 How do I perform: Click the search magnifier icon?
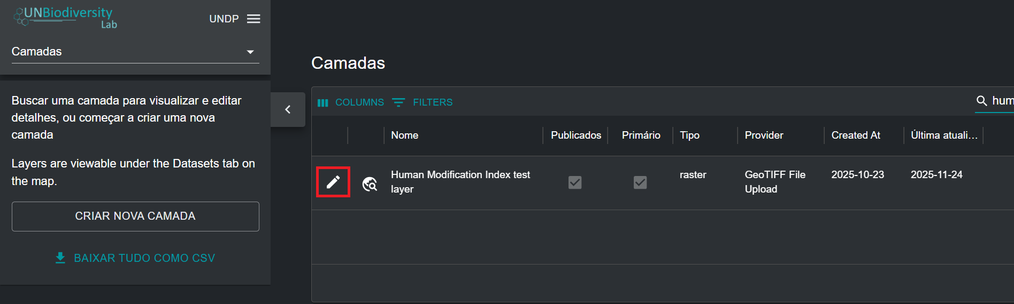click(x=981, y=101)
